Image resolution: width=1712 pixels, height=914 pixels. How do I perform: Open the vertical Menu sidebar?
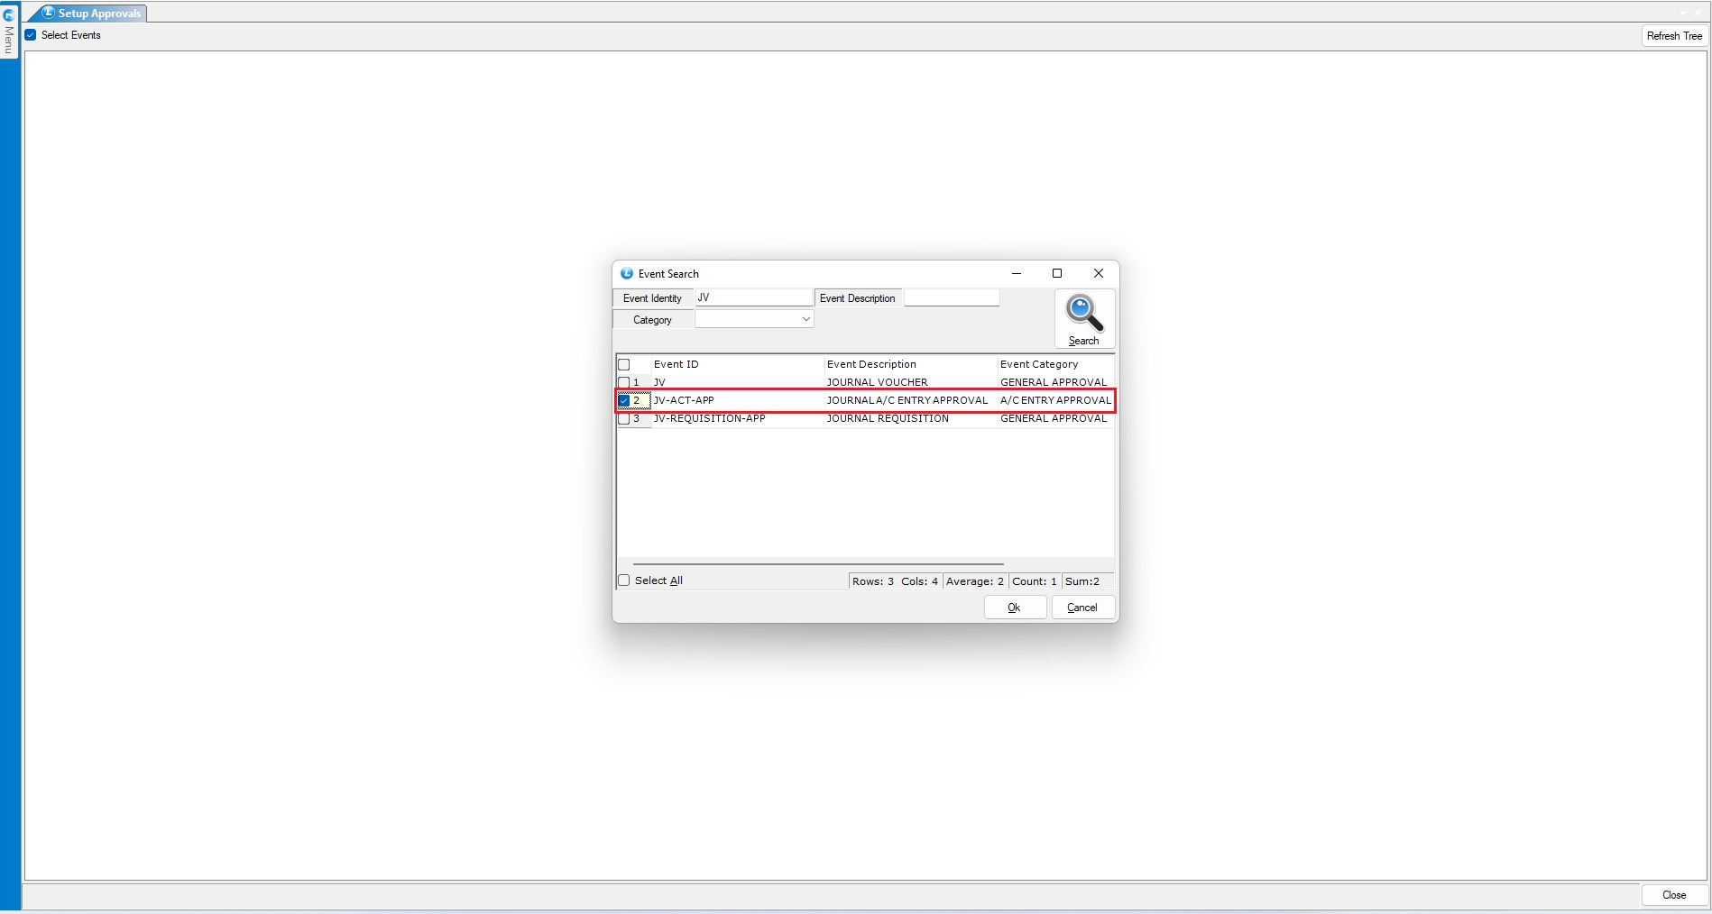[x=9, y=40]
